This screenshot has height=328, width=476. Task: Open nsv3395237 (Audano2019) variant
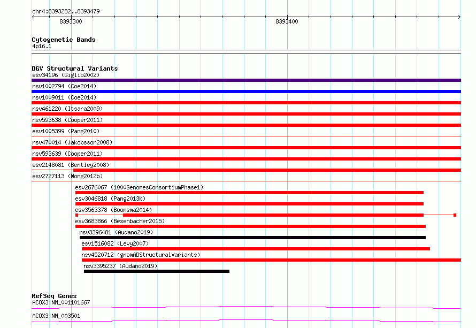click(120, 266)
